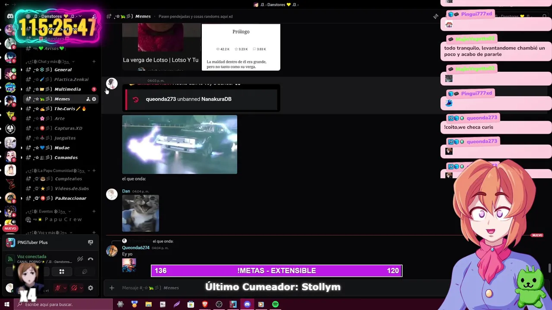The image size is (552, 310).
Task: Add channel to Chat y más category
Action: click(94, 62)
